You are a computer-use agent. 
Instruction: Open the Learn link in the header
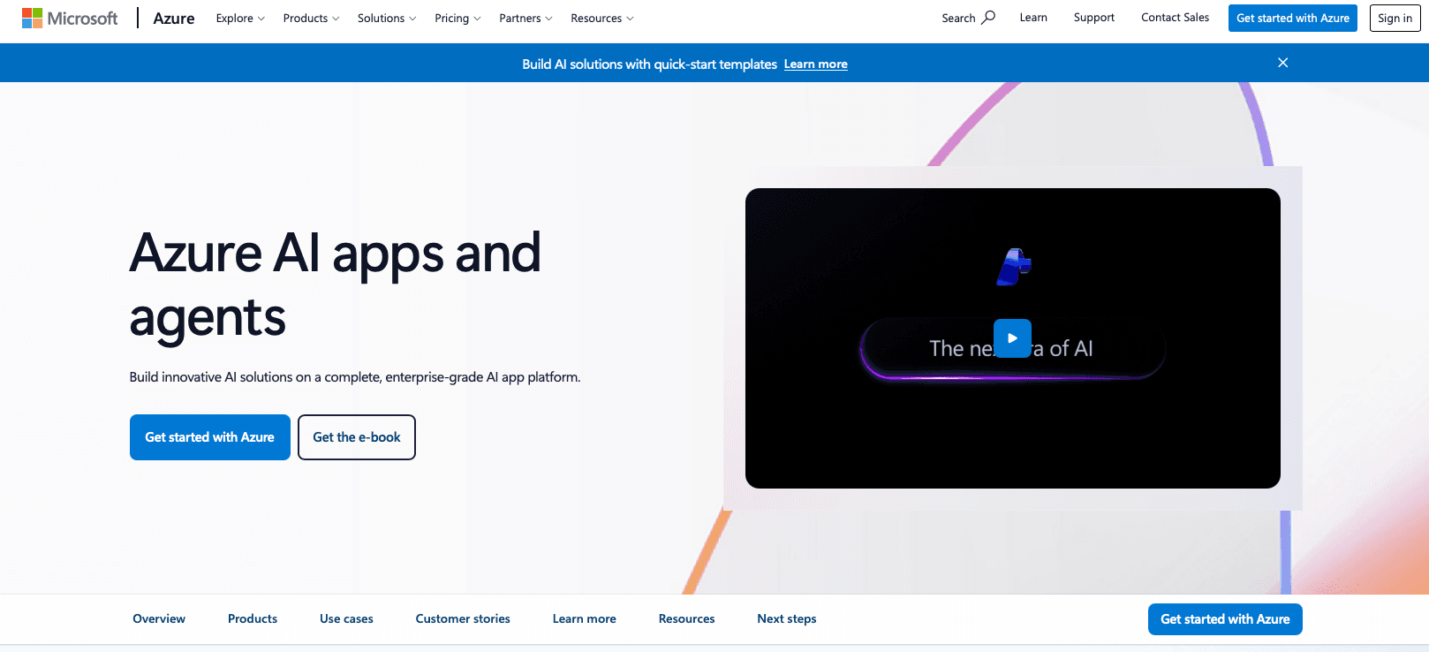pos(1033,18)
